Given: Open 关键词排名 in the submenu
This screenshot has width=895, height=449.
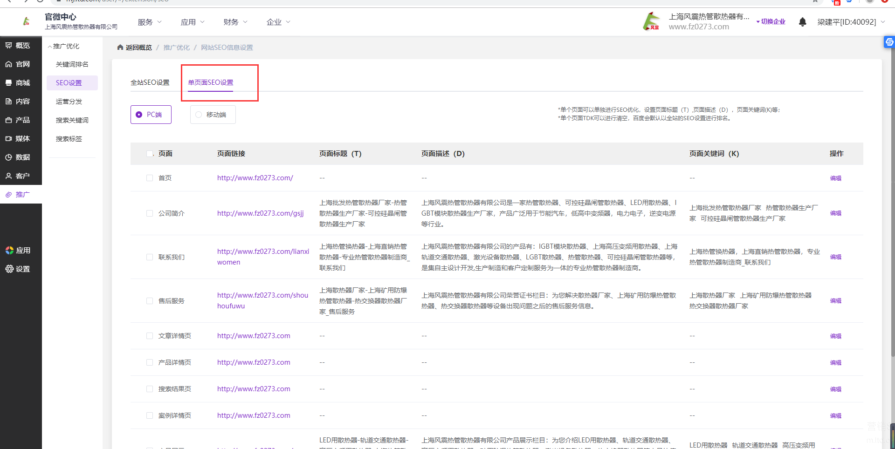Looking at the screenshot, I should pos(72,64).
